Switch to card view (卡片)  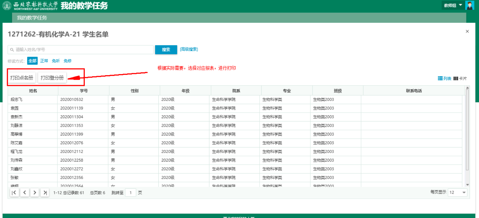pos(460,79)
